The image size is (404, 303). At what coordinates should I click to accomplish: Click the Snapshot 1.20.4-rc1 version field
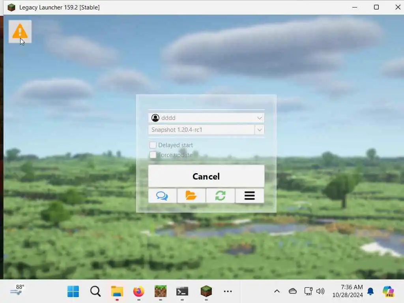click(202, 130)
